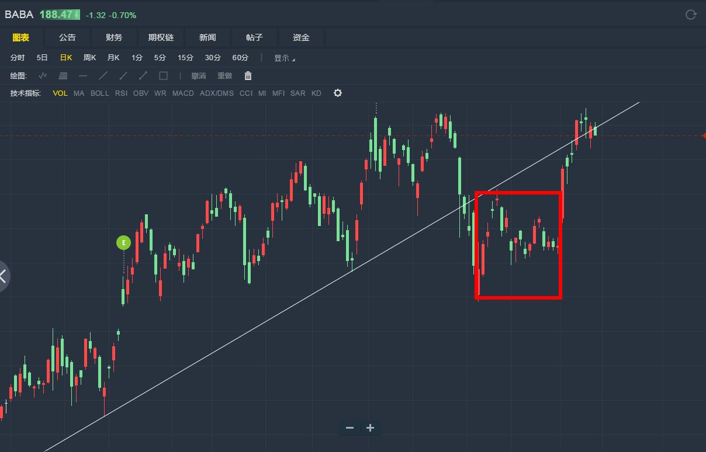Select the rectangle drawing tool
The height and width of the screenshot is (452, 706).
coord(164,76)
